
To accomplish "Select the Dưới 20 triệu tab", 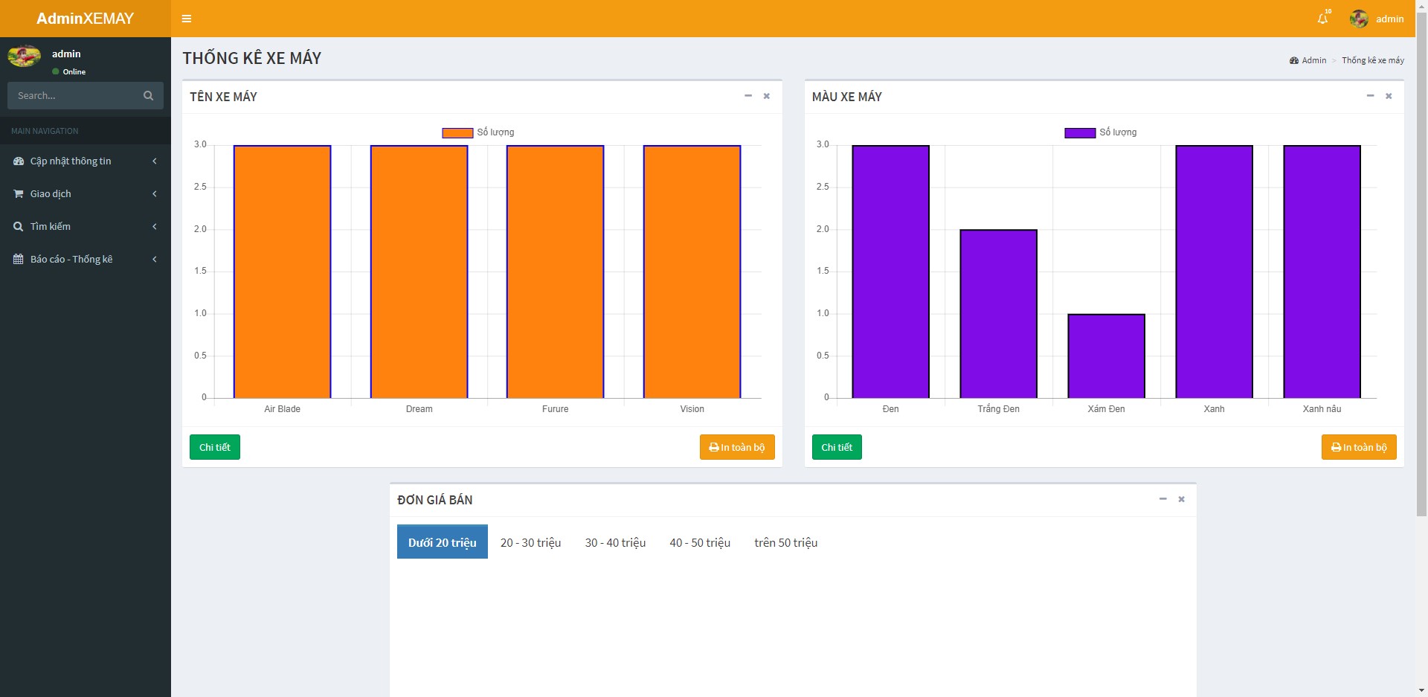I will (x=443, y=542).
